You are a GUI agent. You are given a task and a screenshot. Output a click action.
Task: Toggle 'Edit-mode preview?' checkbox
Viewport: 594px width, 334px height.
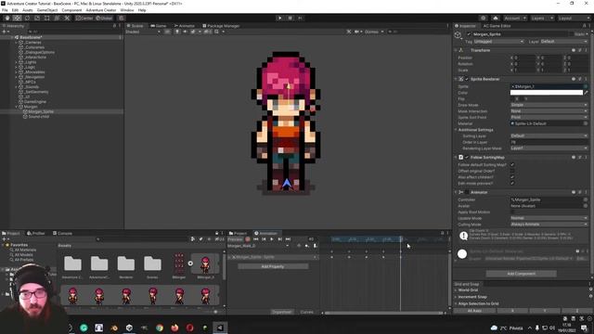[x=512, y=184]
